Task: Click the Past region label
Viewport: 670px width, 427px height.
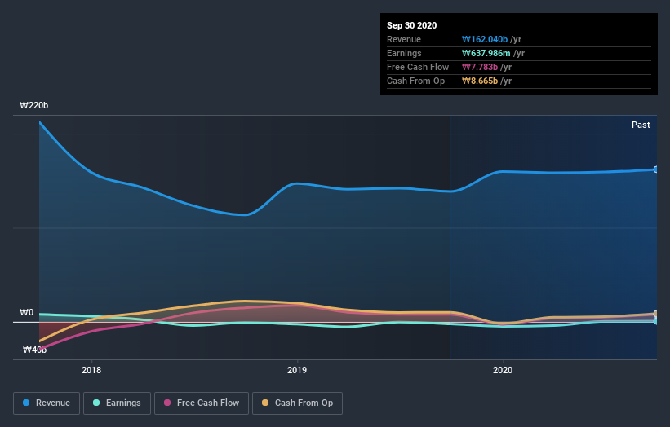Action: tap(641, 125)
